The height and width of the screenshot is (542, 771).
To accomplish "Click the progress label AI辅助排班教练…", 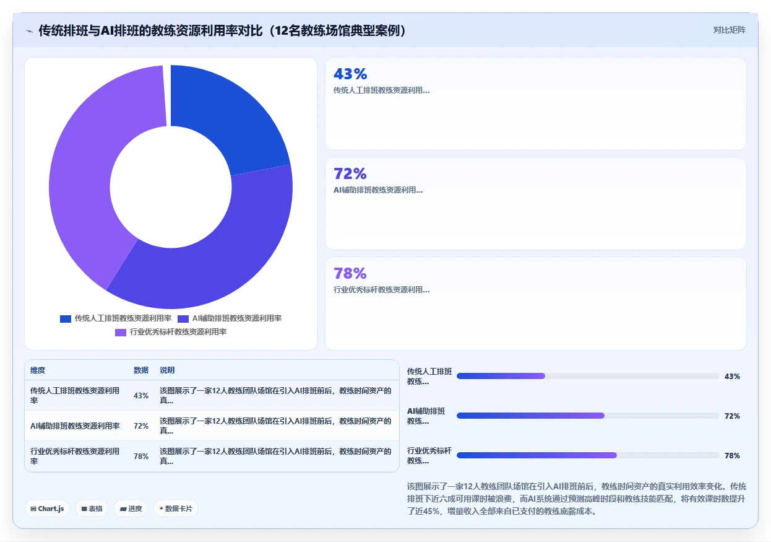I will point(426,416).
